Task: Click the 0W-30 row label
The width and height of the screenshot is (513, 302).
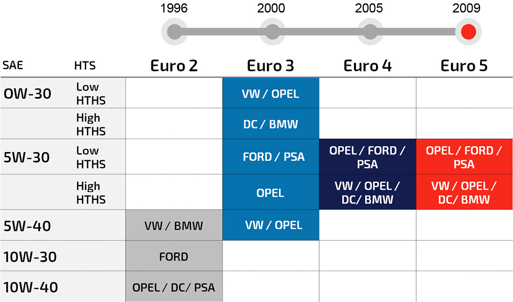Action: 28,93
